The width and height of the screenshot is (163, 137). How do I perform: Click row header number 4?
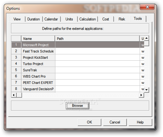point(16,64)
